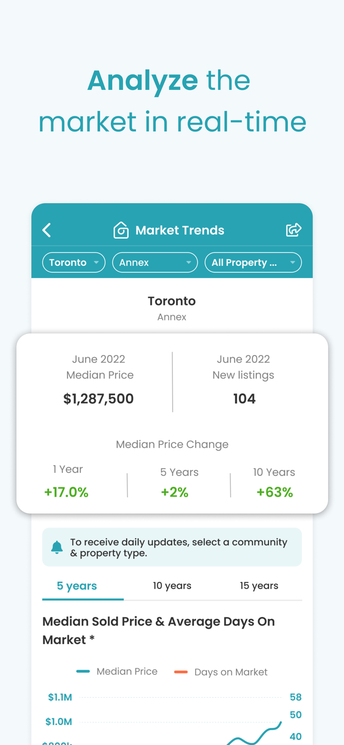Click the June 2022 Median Price figure

pos(98,398)
